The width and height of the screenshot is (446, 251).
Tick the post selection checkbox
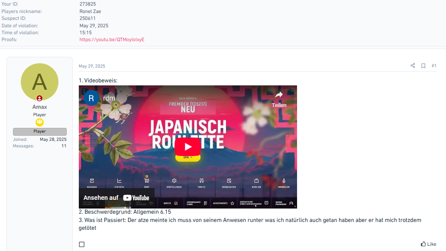82,244
